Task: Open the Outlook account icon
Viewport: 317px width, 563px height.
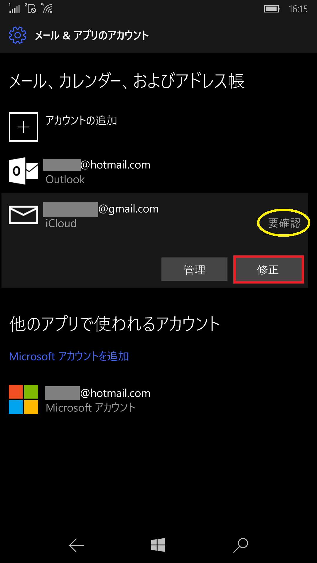Action: pos(23,171)
